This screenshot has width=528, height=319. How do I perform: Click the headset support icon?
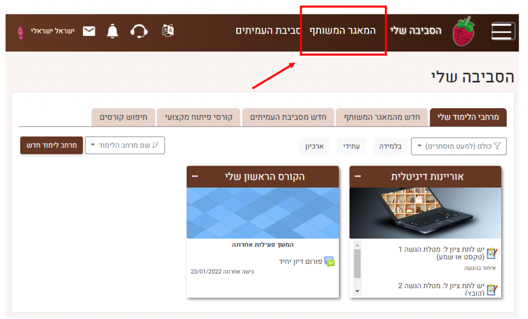point(139,31)
